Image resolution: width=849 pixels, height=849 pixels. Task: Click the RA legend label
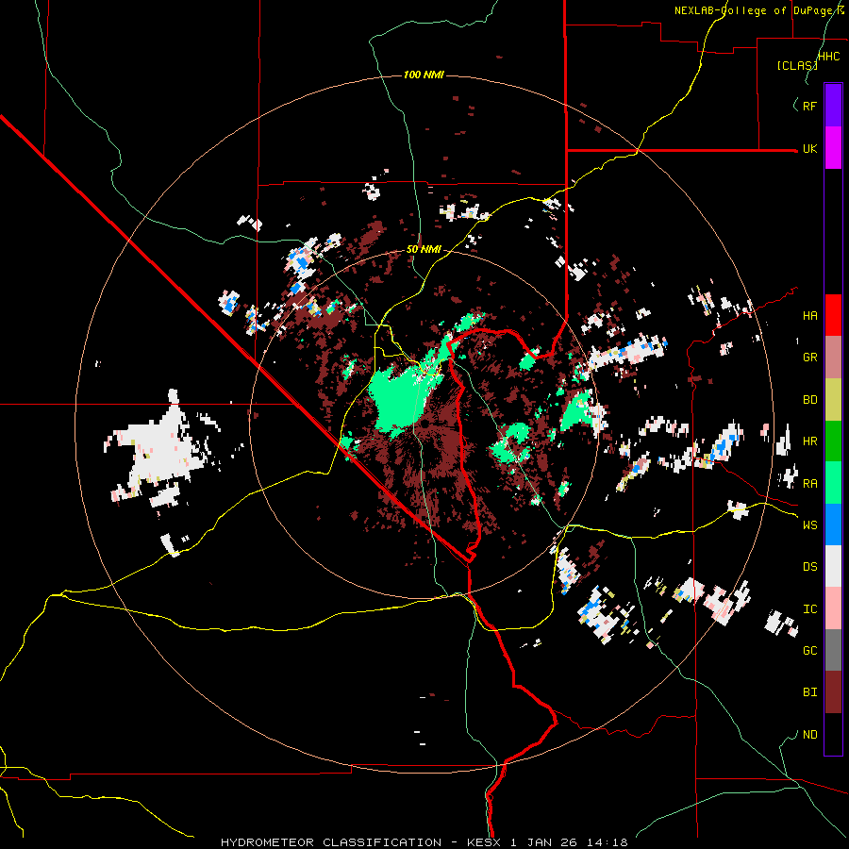(809, 483)
